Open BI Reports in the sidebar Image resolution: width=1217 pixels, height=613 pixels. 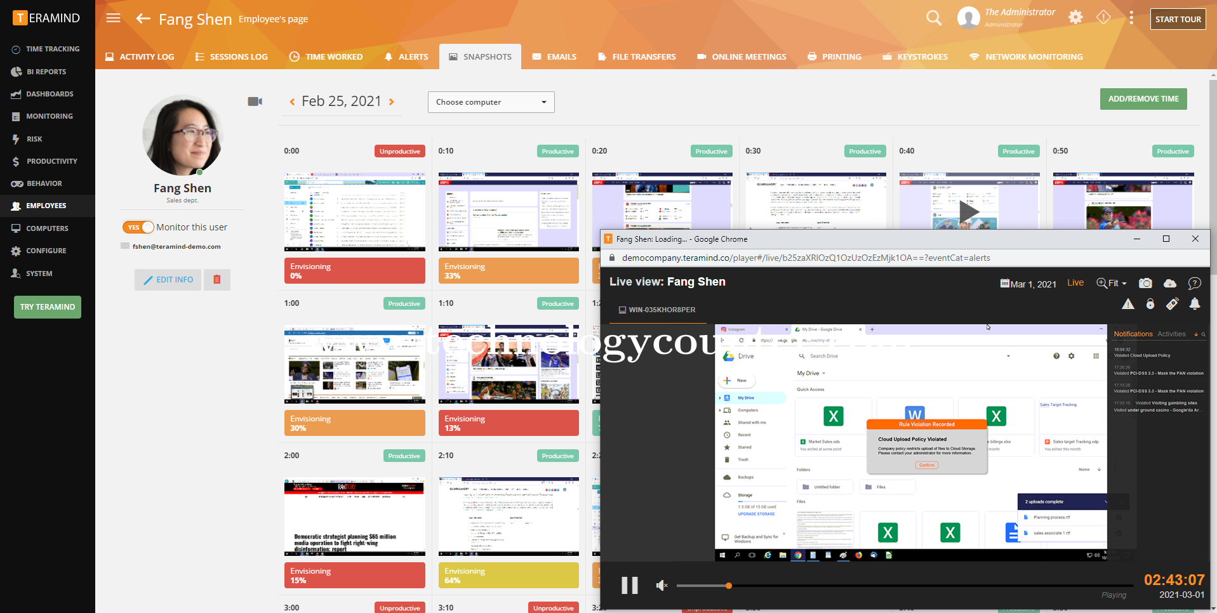click(48, 72)
